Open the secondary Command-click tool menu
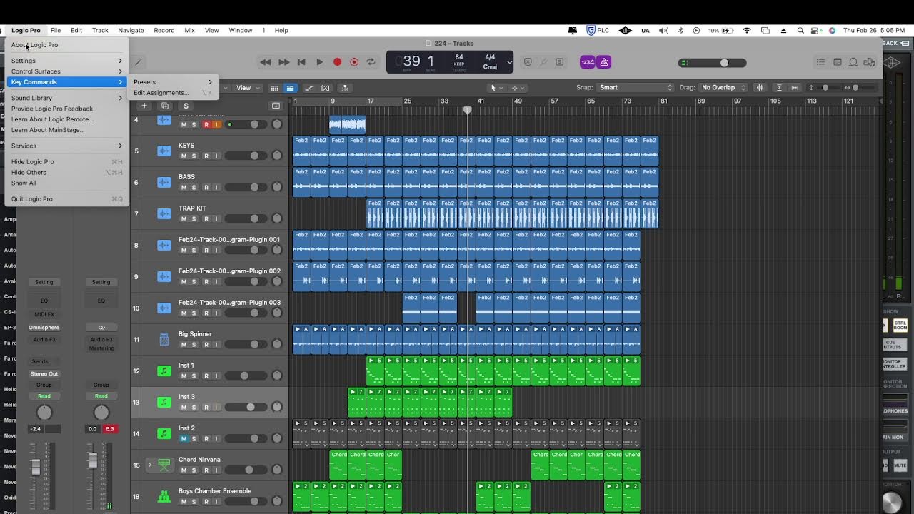The width and height of the screenshot is (914, 514). pos(517,88)
